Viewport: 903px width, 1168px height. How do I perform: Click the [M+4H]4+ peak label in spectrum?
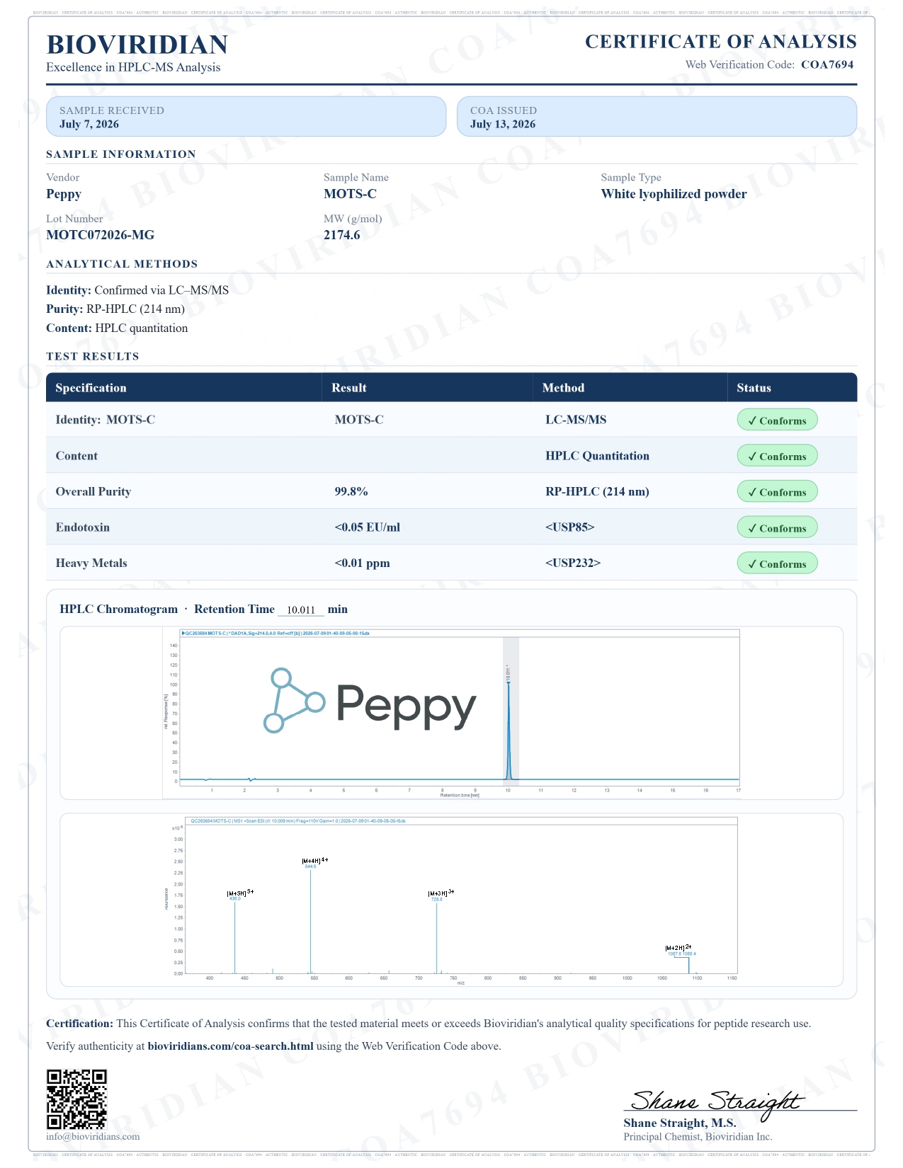click(314, 860)
